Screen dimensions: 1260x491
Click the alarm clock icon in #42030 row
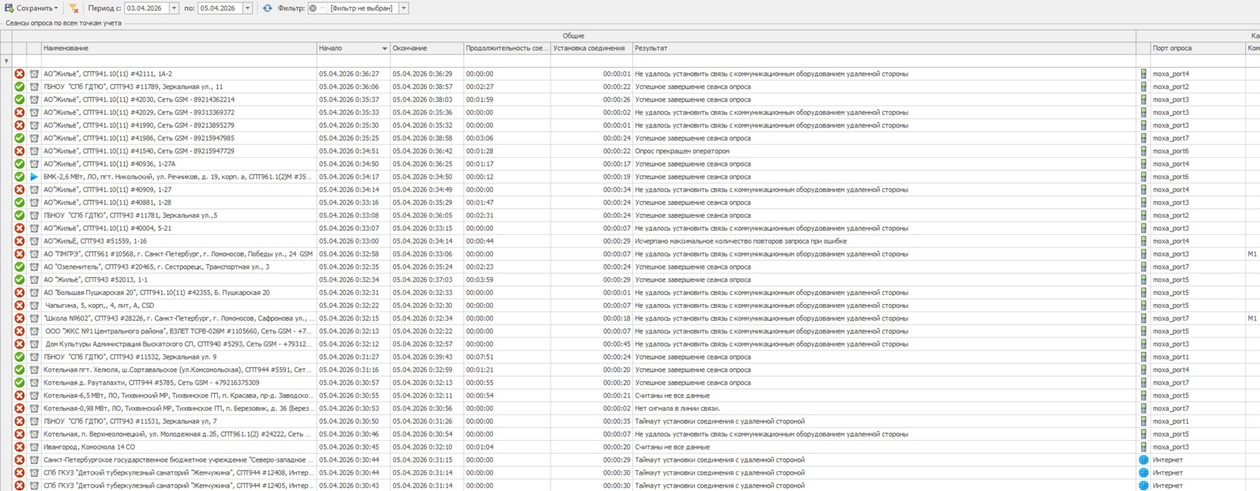tap(34, 100)
